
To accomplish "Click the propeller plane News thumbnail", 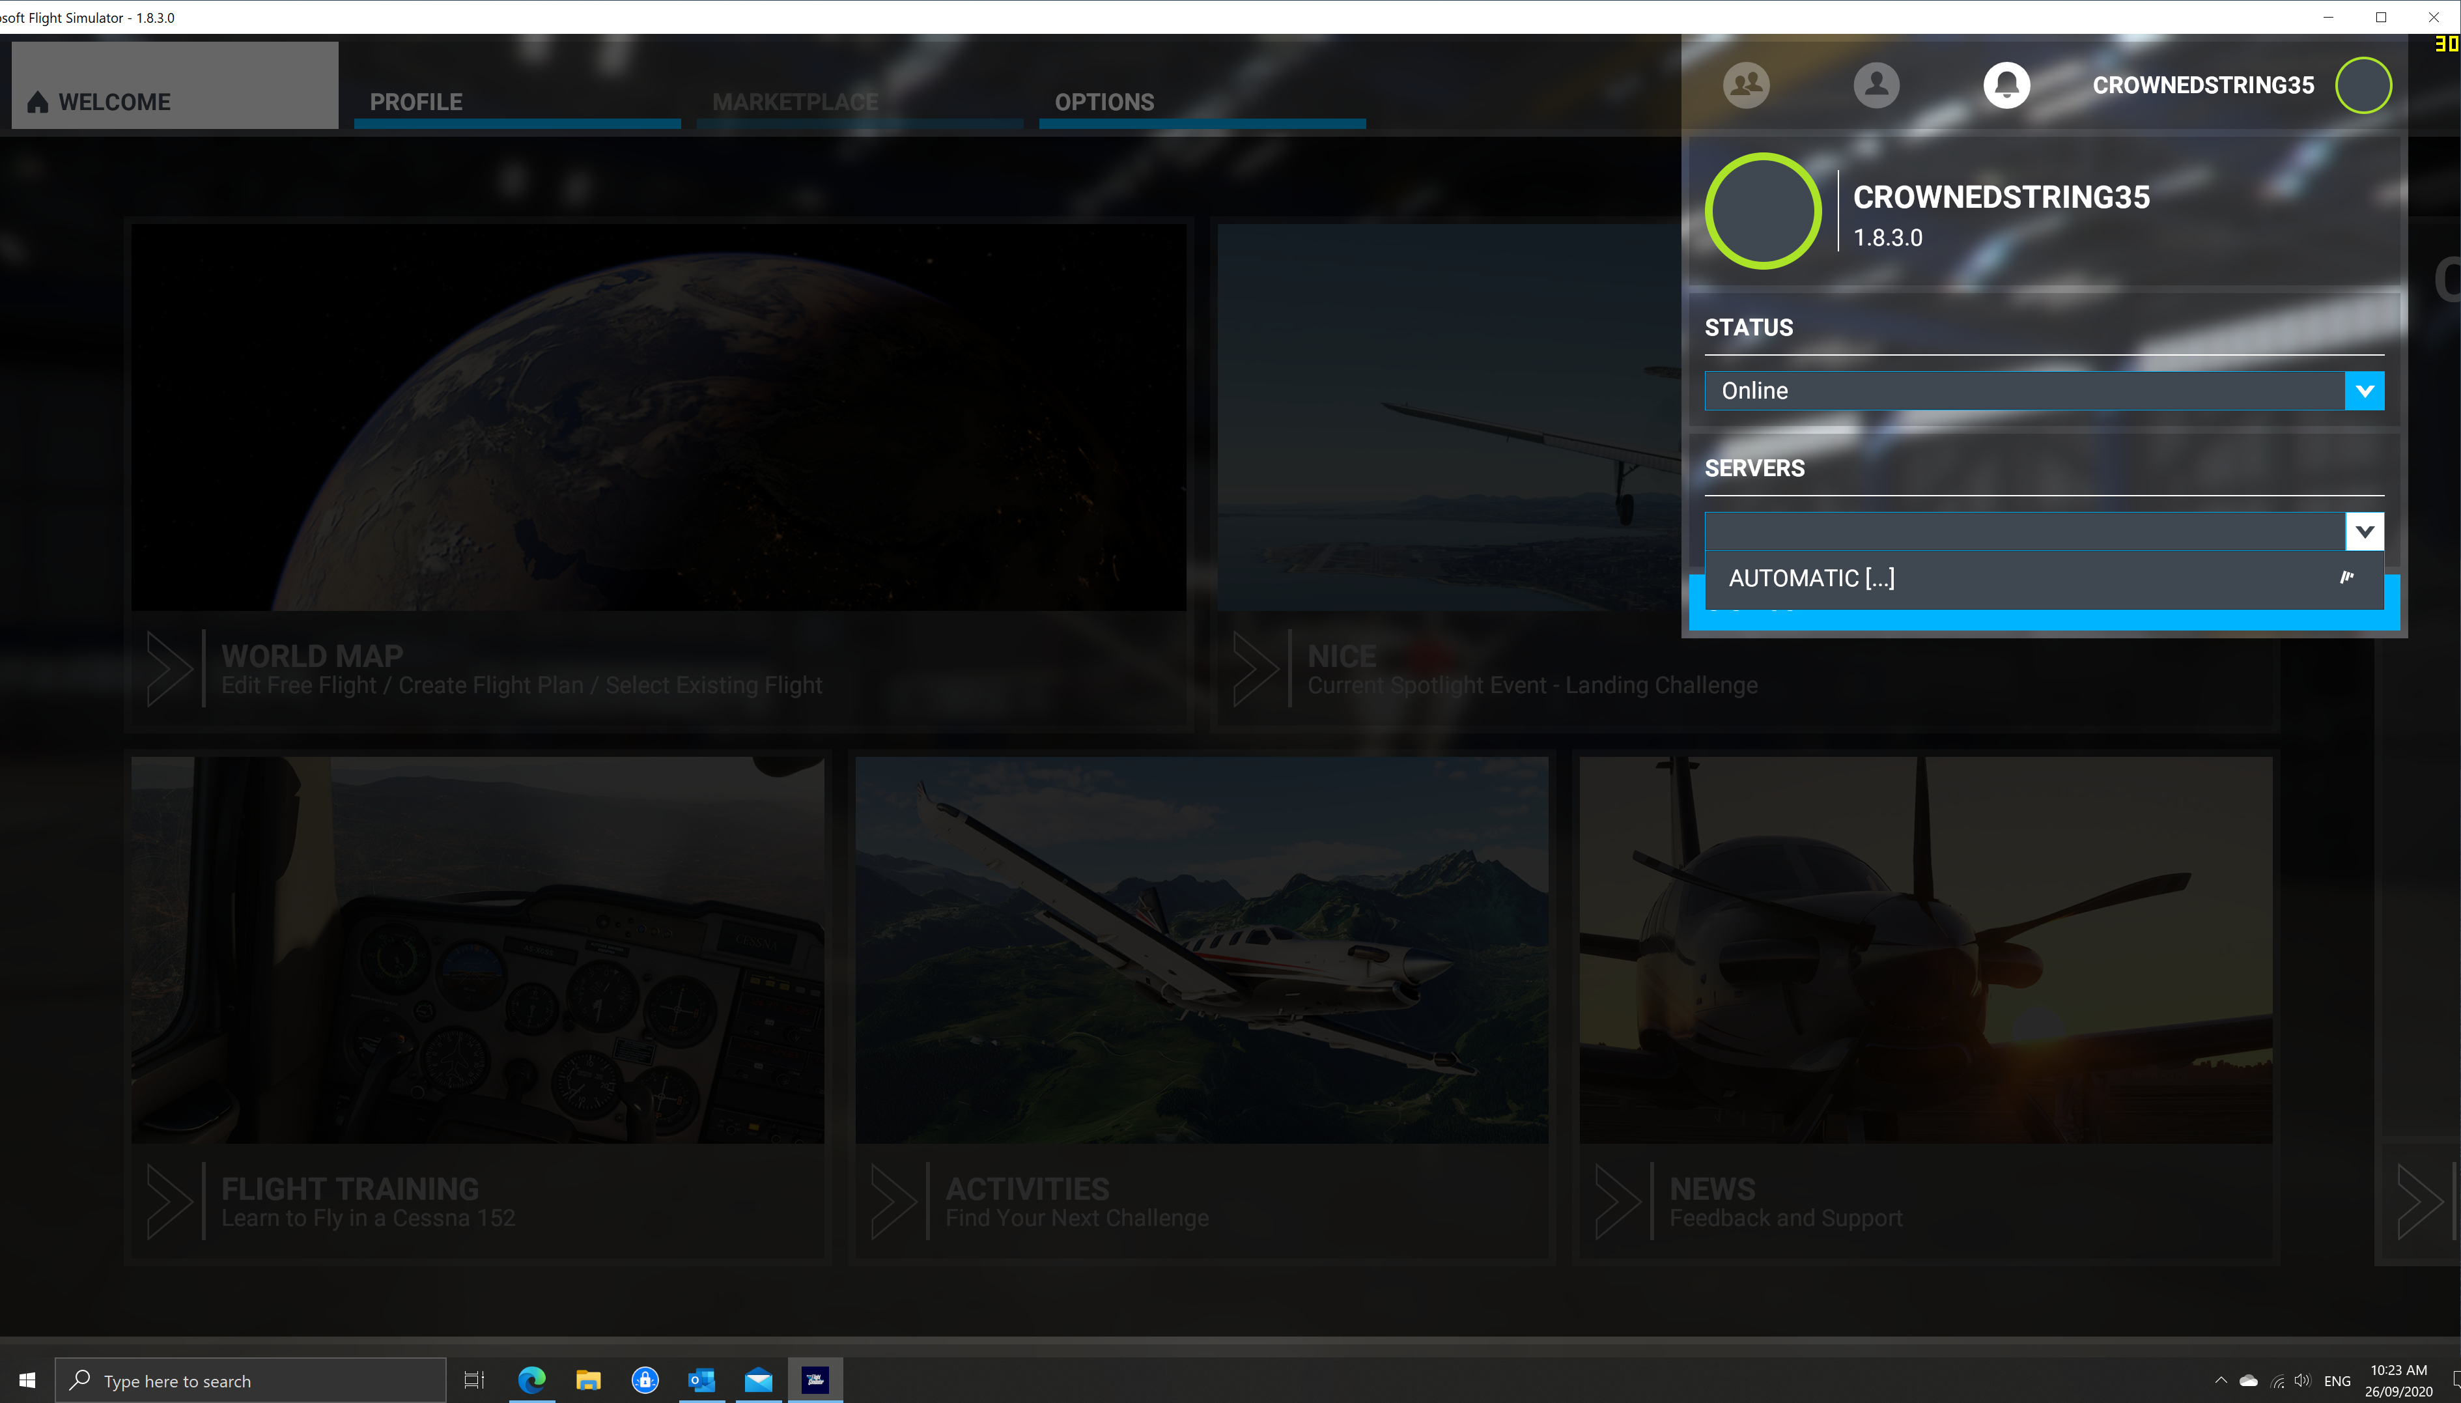I will 1926,950.
